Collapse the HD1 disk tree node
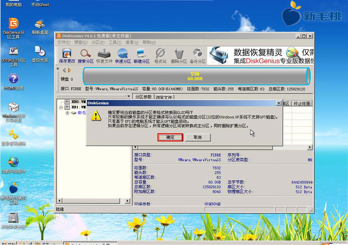Image resolution: width=348 pixels, height=245 pixels. pos(61,107)
